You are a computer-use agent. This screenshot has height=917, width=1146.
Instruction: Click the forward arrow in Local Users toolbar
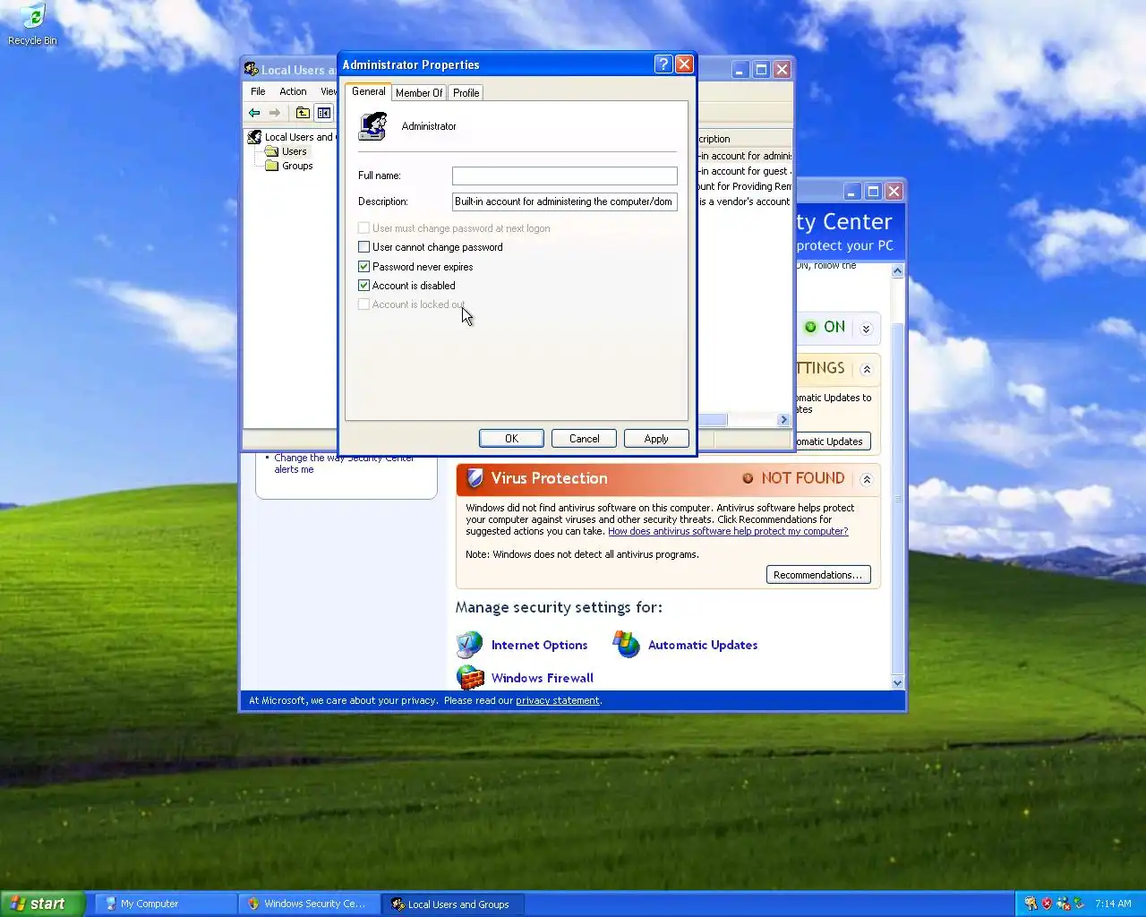[x=275, y=113]
